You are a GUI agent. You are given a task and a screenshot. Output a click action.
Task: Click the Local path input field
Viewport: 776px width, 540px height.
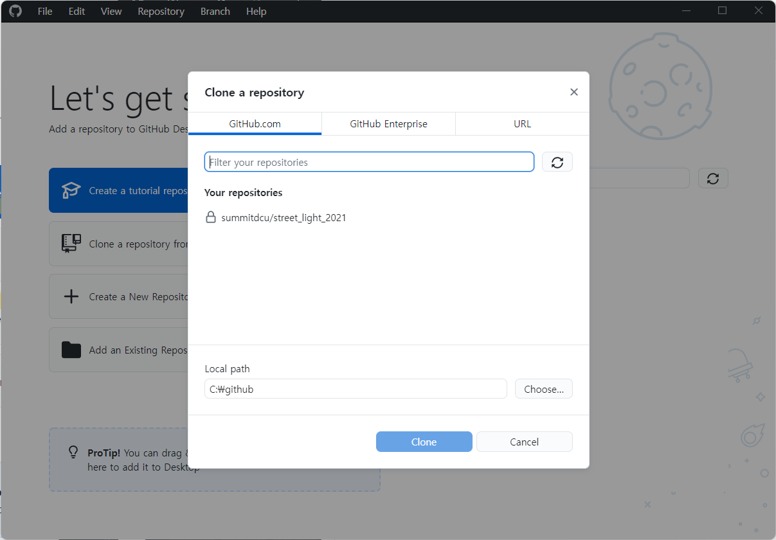pos(356,389)
